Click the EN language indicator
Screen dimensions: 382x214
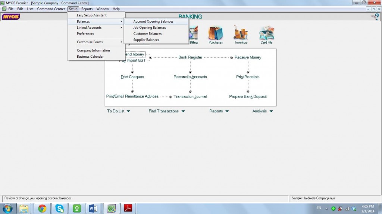319,208
